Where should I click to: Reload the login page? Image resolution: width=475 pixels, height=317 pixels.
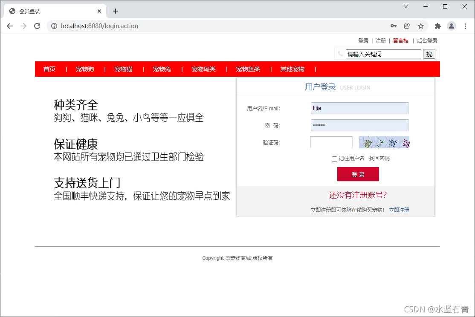(37, 26)
